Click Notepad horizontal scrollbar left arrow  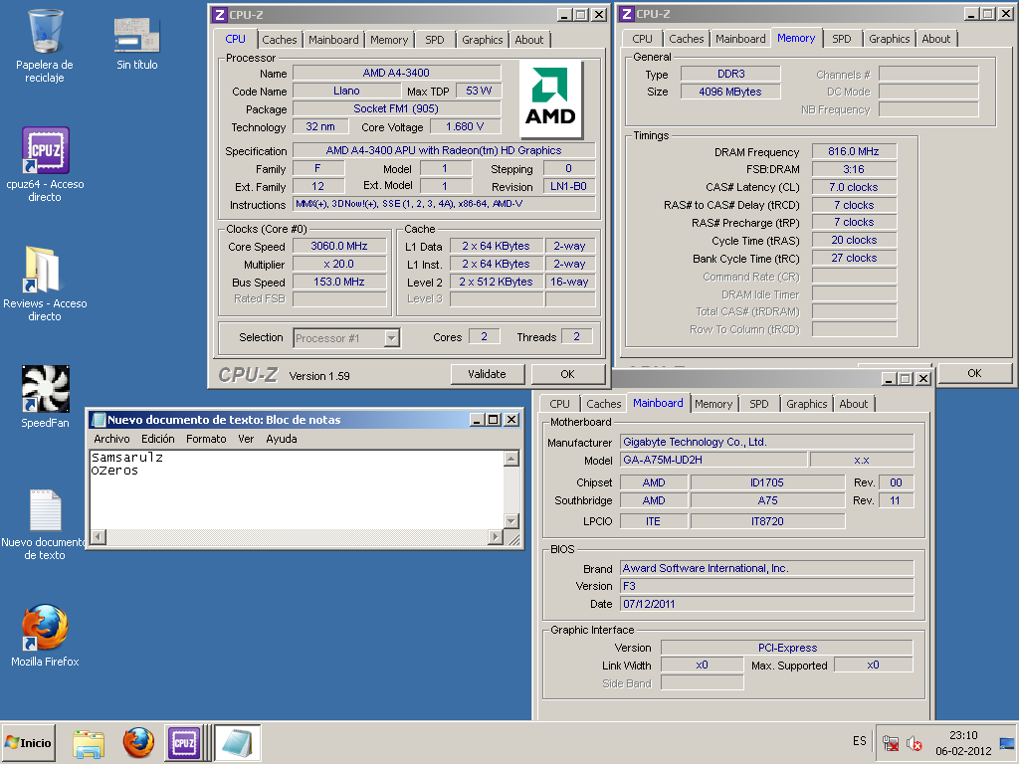(x=99, y=537)
